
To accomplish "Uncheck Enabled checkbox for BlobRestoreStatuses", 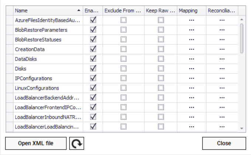I will point(93,39).
